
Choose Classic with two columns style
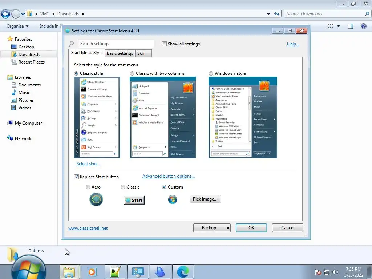tap(132, 73)
